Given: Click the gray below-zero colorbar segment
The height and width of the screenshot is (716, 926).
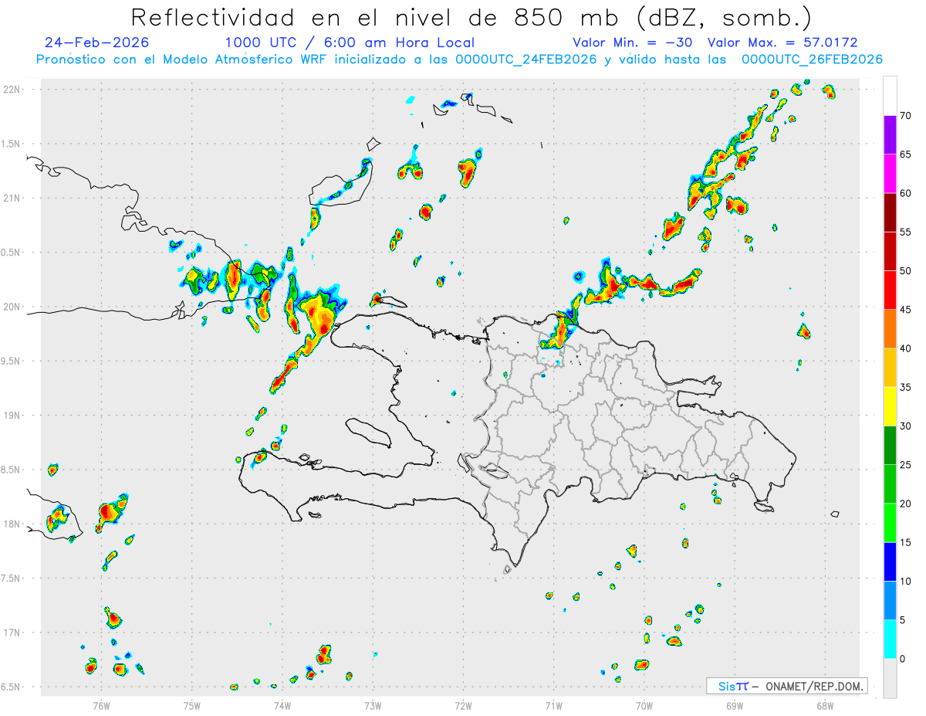Looking at the screenshot, I should coord(890,678).
